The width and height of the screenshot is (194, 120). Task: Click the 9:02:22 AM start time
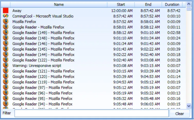coord(123,55)
